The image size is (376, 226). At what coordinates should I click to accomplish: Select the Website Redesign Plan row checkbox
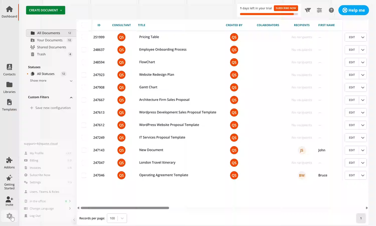[84, 75]
